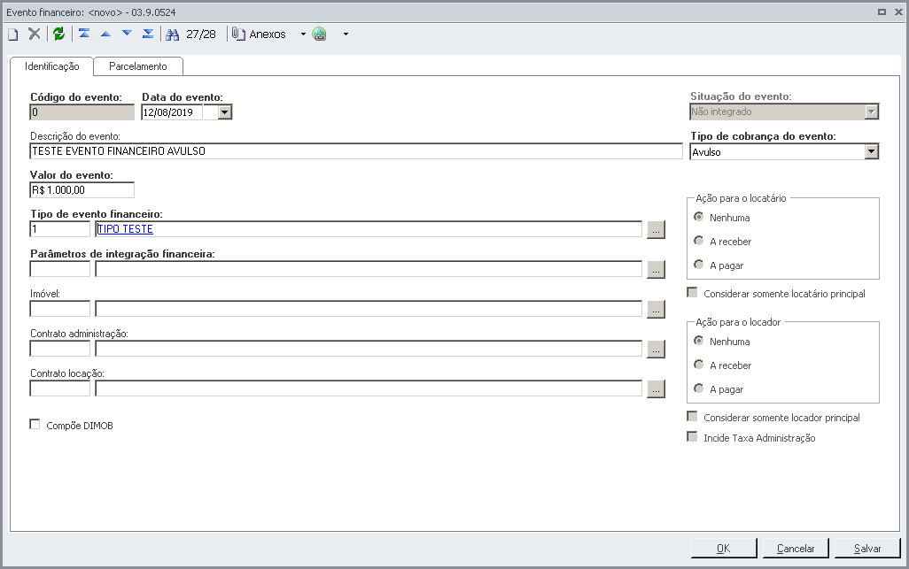Open search with the binoculars icon
Viewport: 909px width, 569px height.
pyautogui.click(x=172, y=35)
